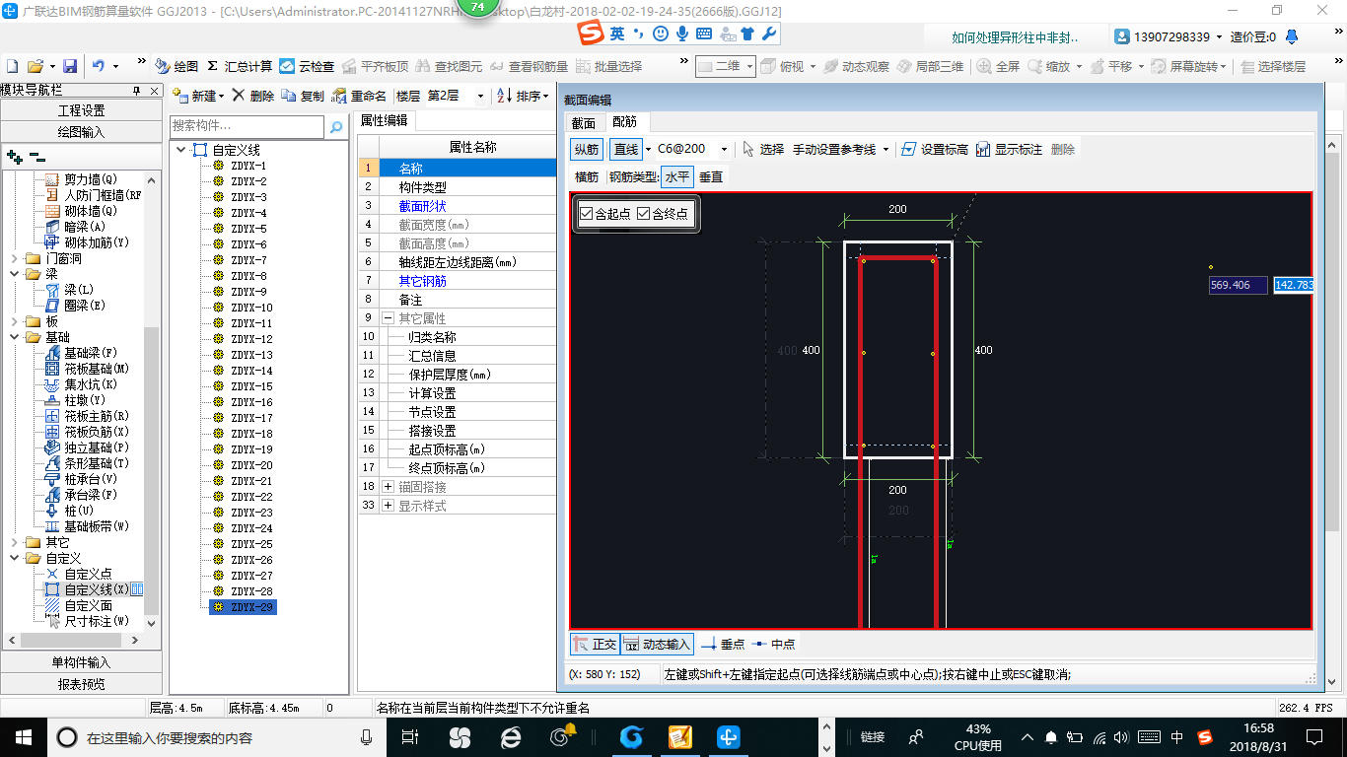Switch to 配筋 tab
This screenshot has height=757, width=1347.
coord(624,122)
